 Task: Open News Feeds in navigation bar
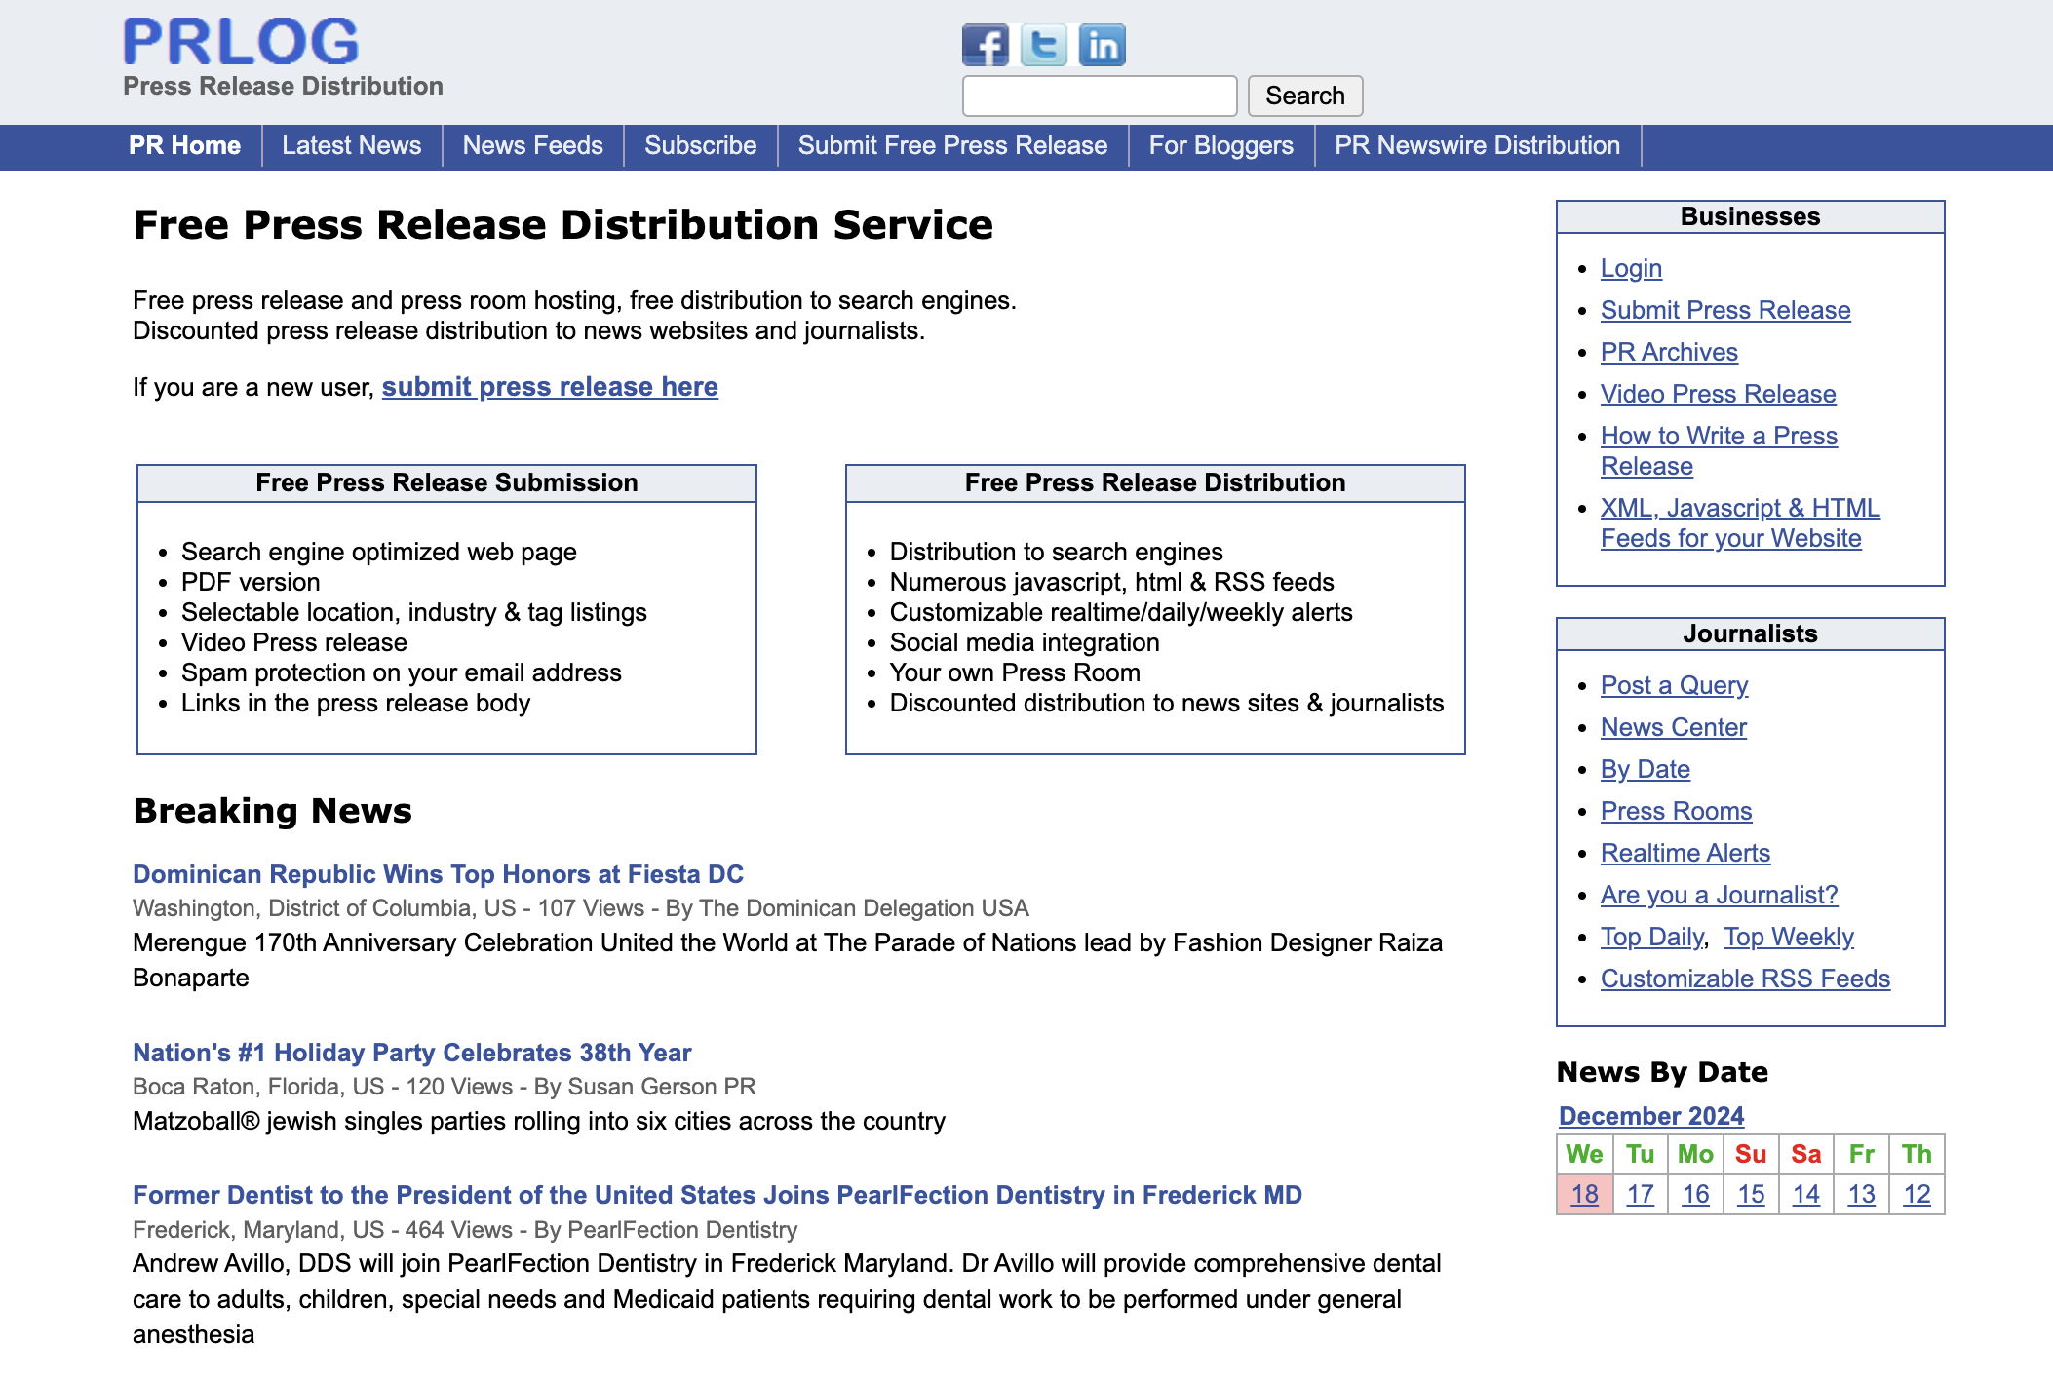[532, 145]
